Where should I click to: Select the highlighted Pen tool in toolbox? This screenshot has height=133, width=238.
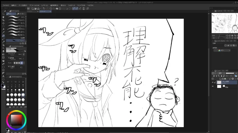click(3, 36)
